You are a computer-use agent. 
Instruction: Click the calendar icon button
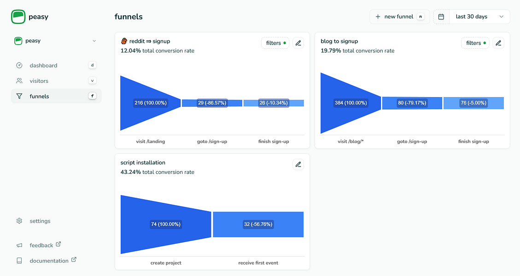pos(441,17)
